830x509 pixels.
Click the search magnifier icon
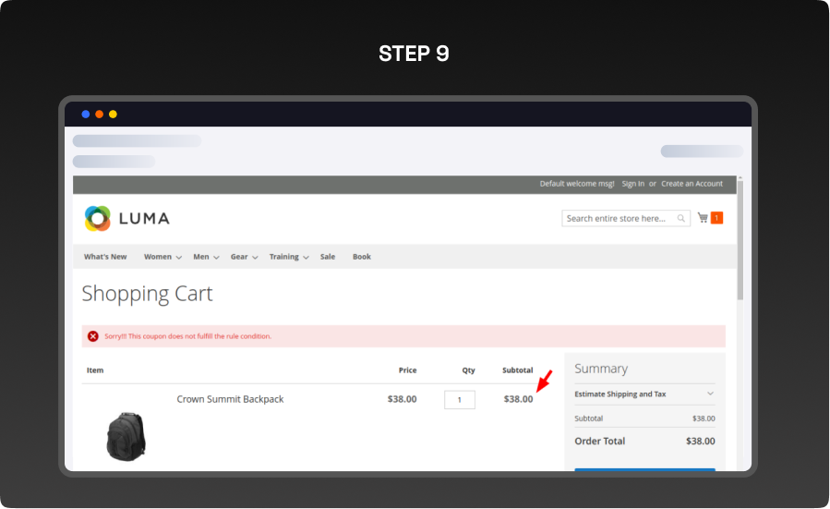pyautogui.click(x=681, y=219)
